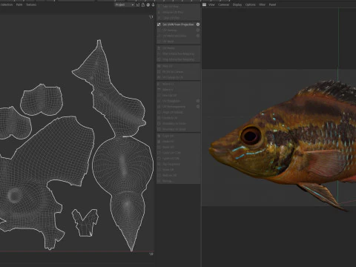Screen dimensions: 356x267
Task: Open the viewport Options menu
Action: (x=251, y=4)
